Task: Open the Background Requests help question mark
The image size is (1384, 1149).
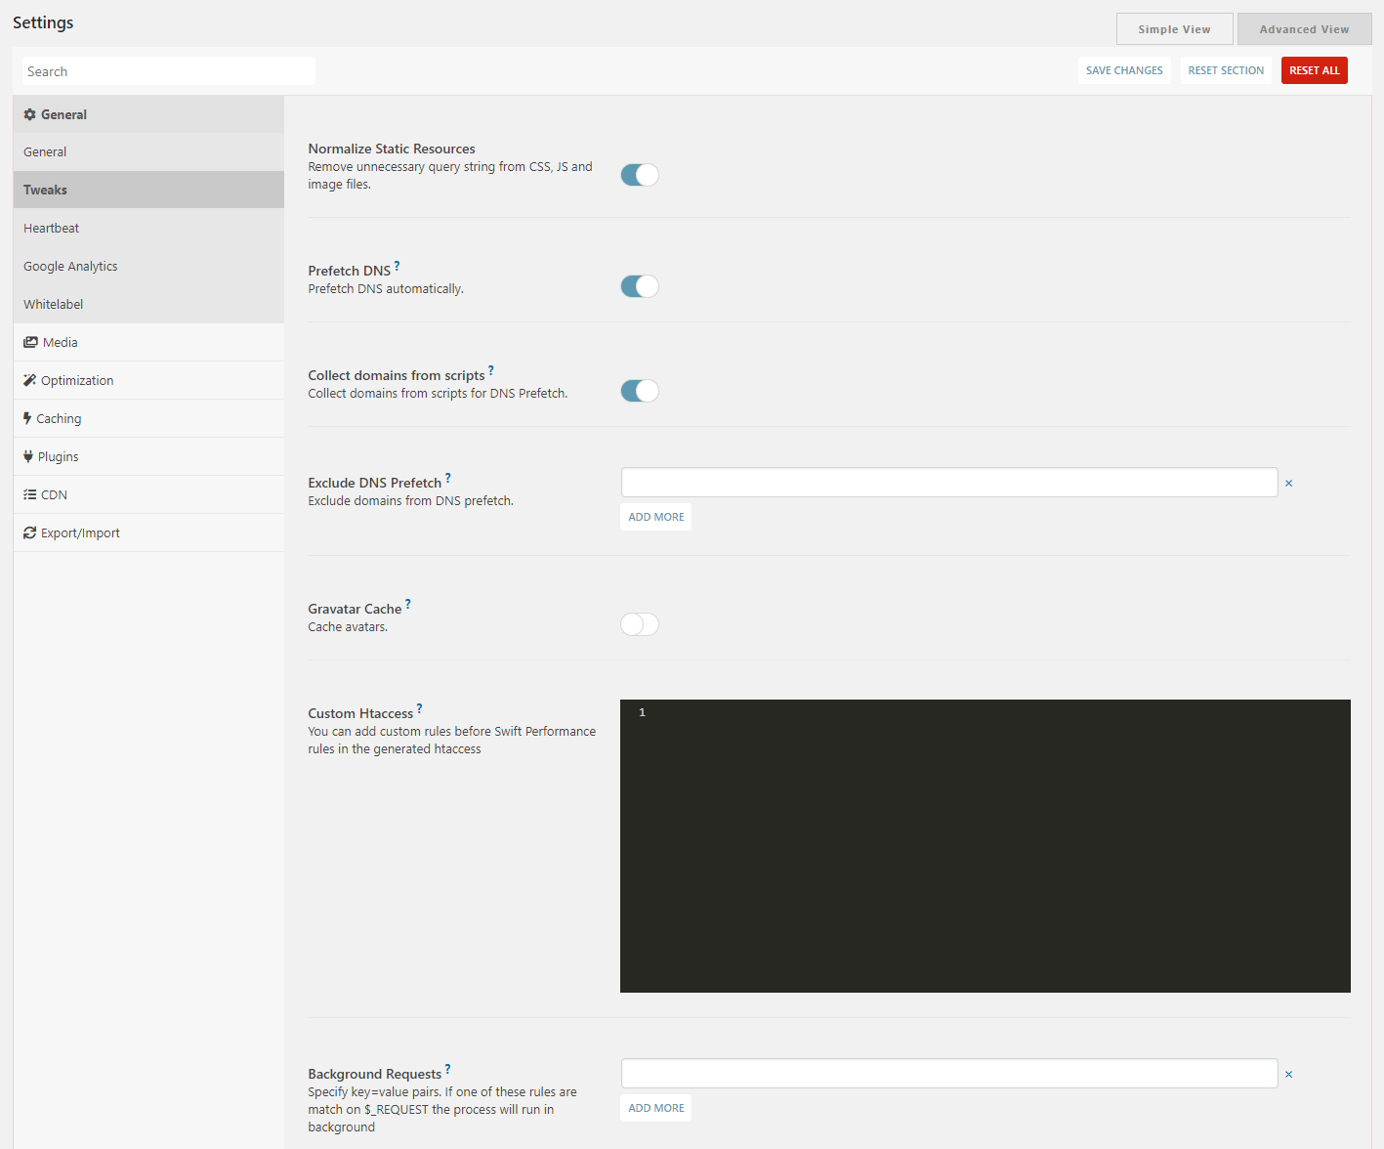Action: point(447,1069)
